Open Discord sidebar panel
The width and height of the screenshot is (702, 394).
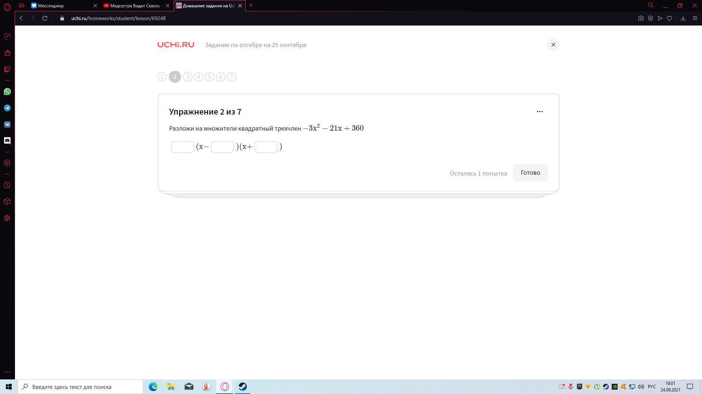7,141
